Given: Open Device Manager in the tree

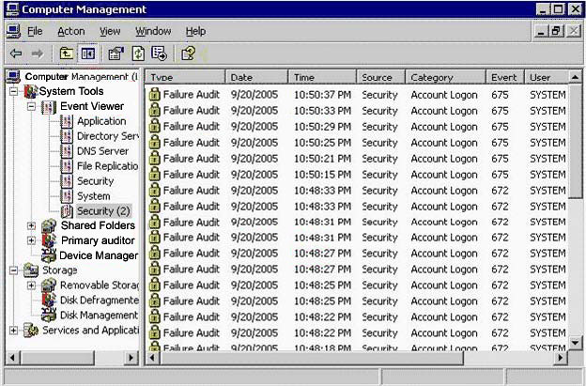Looking at the screenshot, I should coord(99,255).
